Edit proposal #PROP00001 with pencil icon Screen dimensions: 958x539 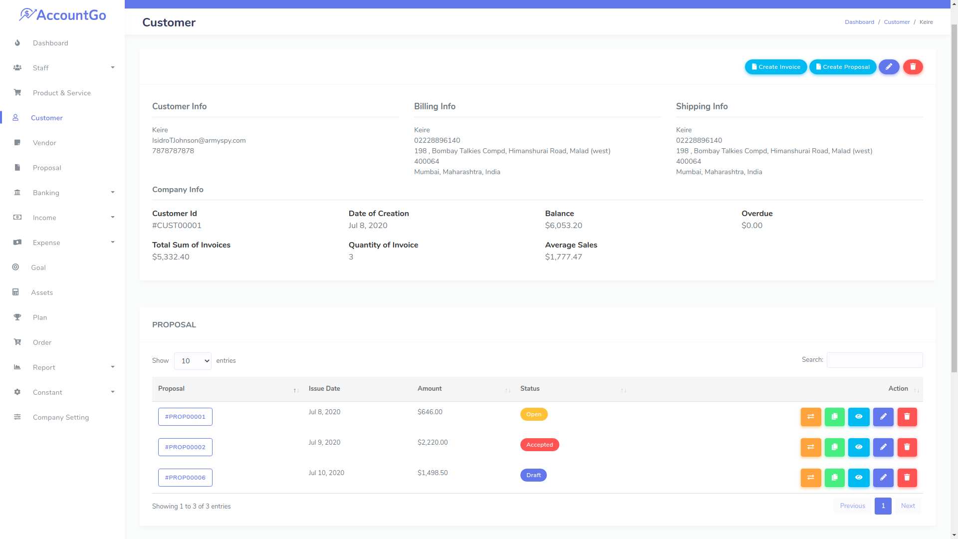click(x=883, y=417)
